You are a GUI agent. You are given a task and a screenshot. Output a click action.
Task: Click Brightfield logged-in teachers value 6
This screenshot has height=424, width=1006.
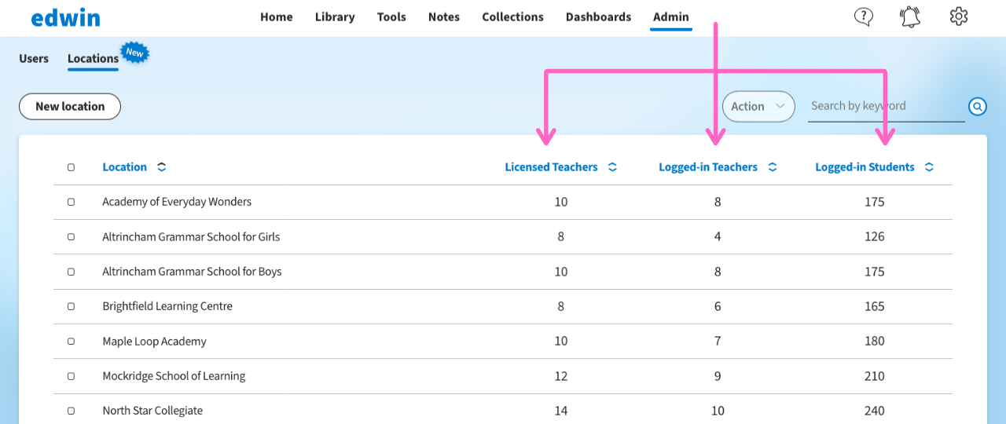pos(718,306)
